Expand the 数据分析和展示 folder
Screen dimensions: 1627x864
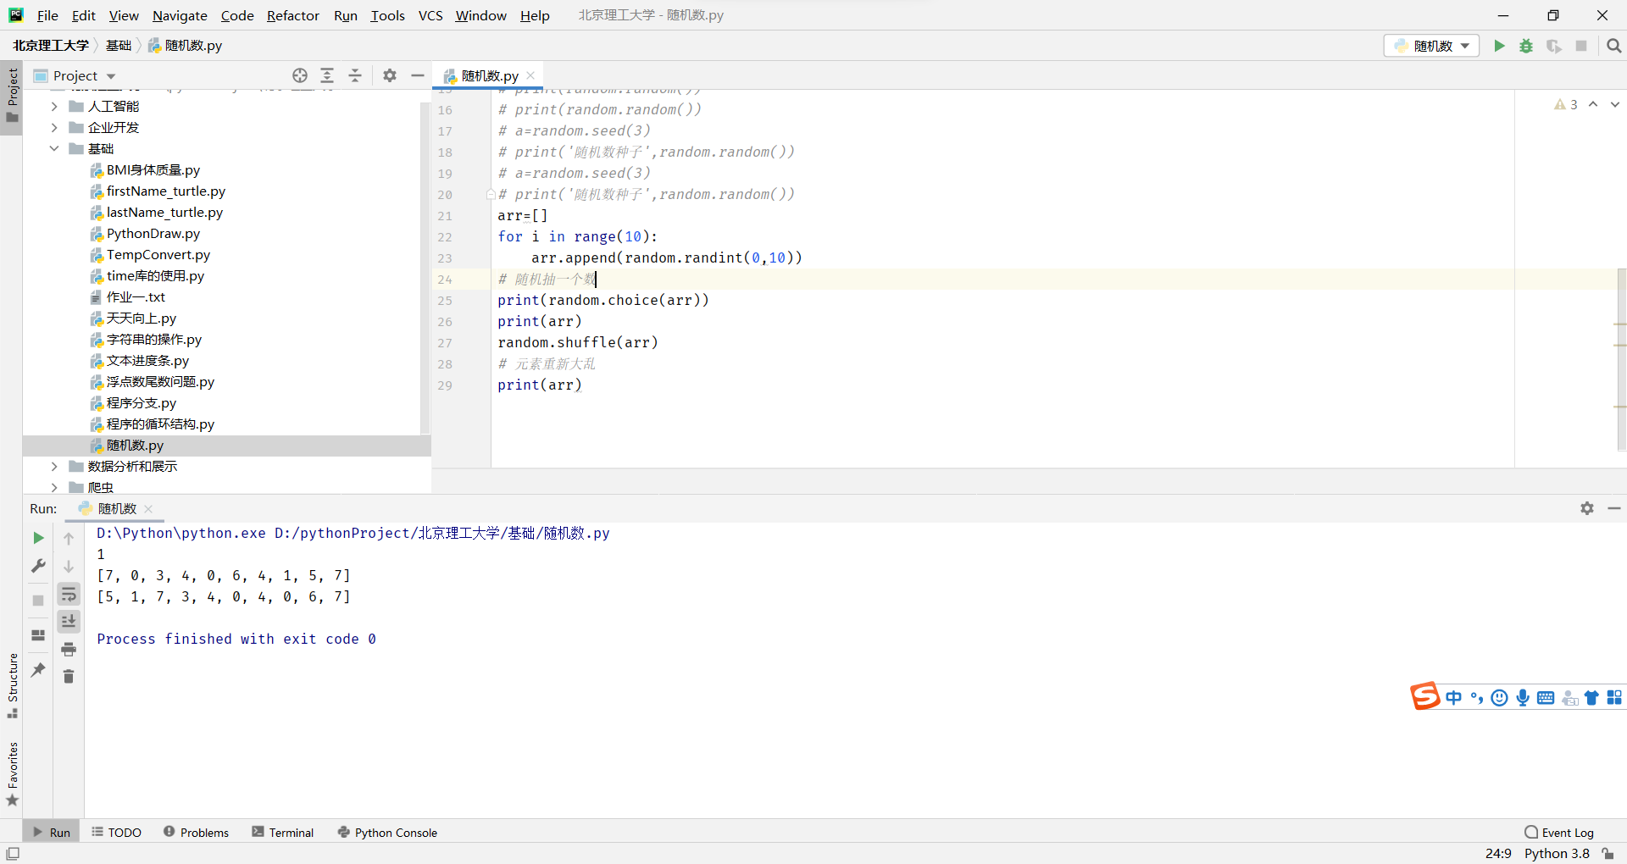[54, 466]
